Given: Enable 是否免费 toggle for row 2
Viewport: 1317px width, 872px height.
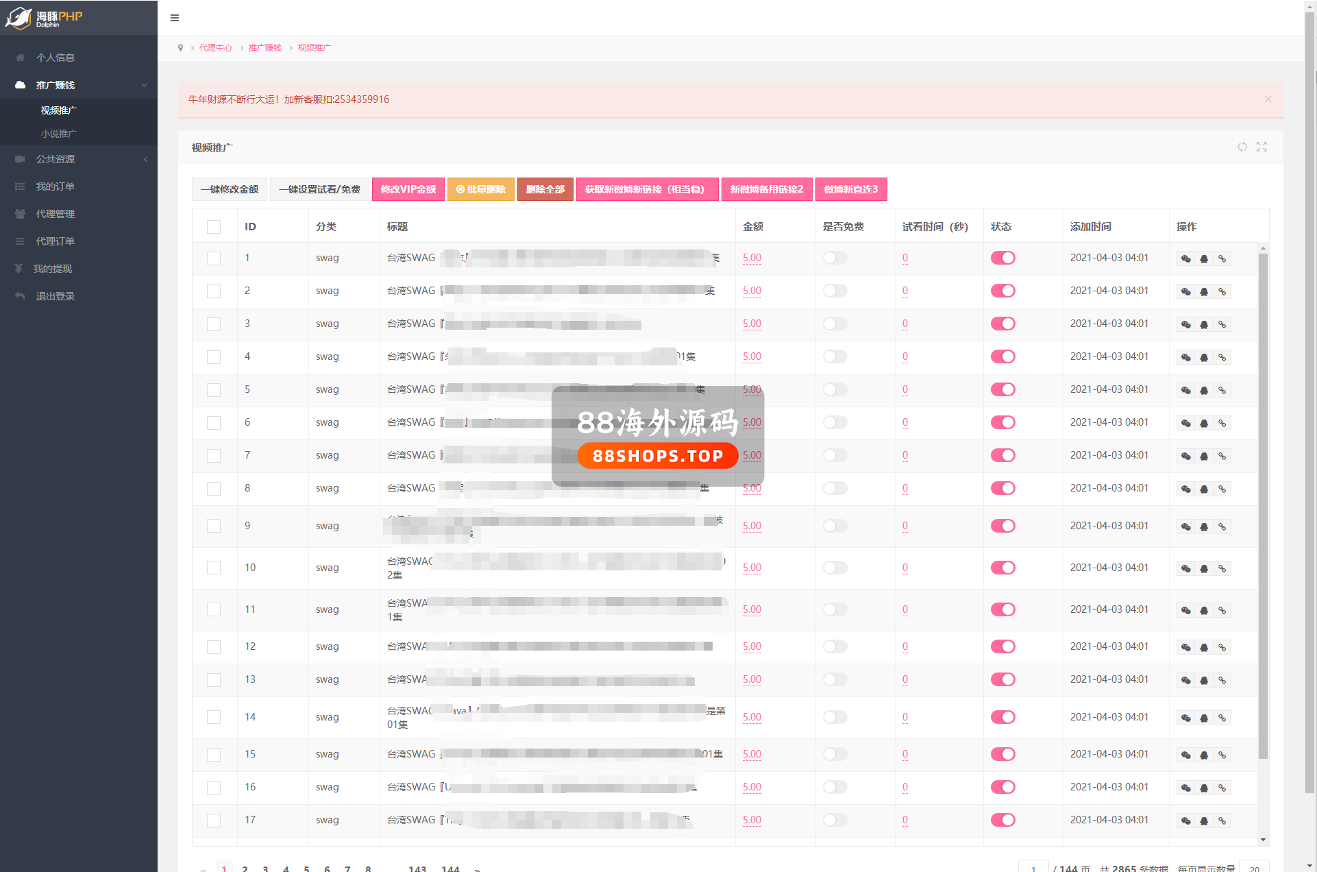Looking at the screenshot, I should 835,291.
